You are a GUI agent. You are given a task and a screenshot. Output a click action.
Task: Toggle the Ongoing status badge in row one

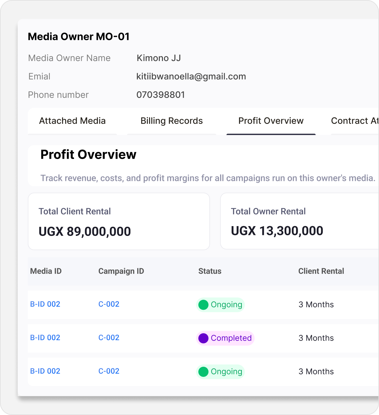[x=220, y=305]
